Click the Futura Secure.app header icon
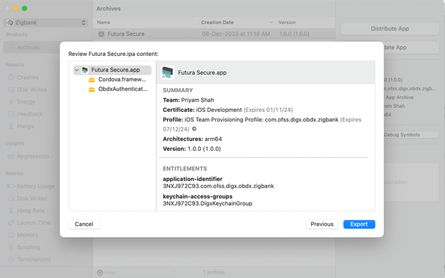 click(167, 73)
